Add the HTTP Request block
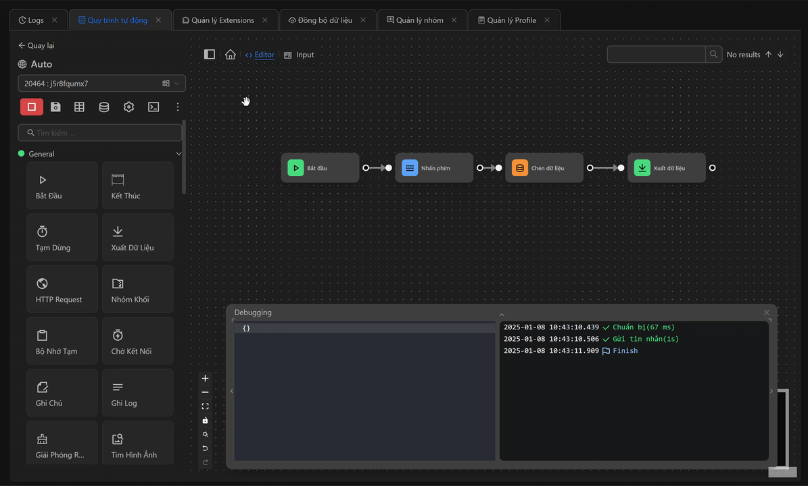 (62, 289)
